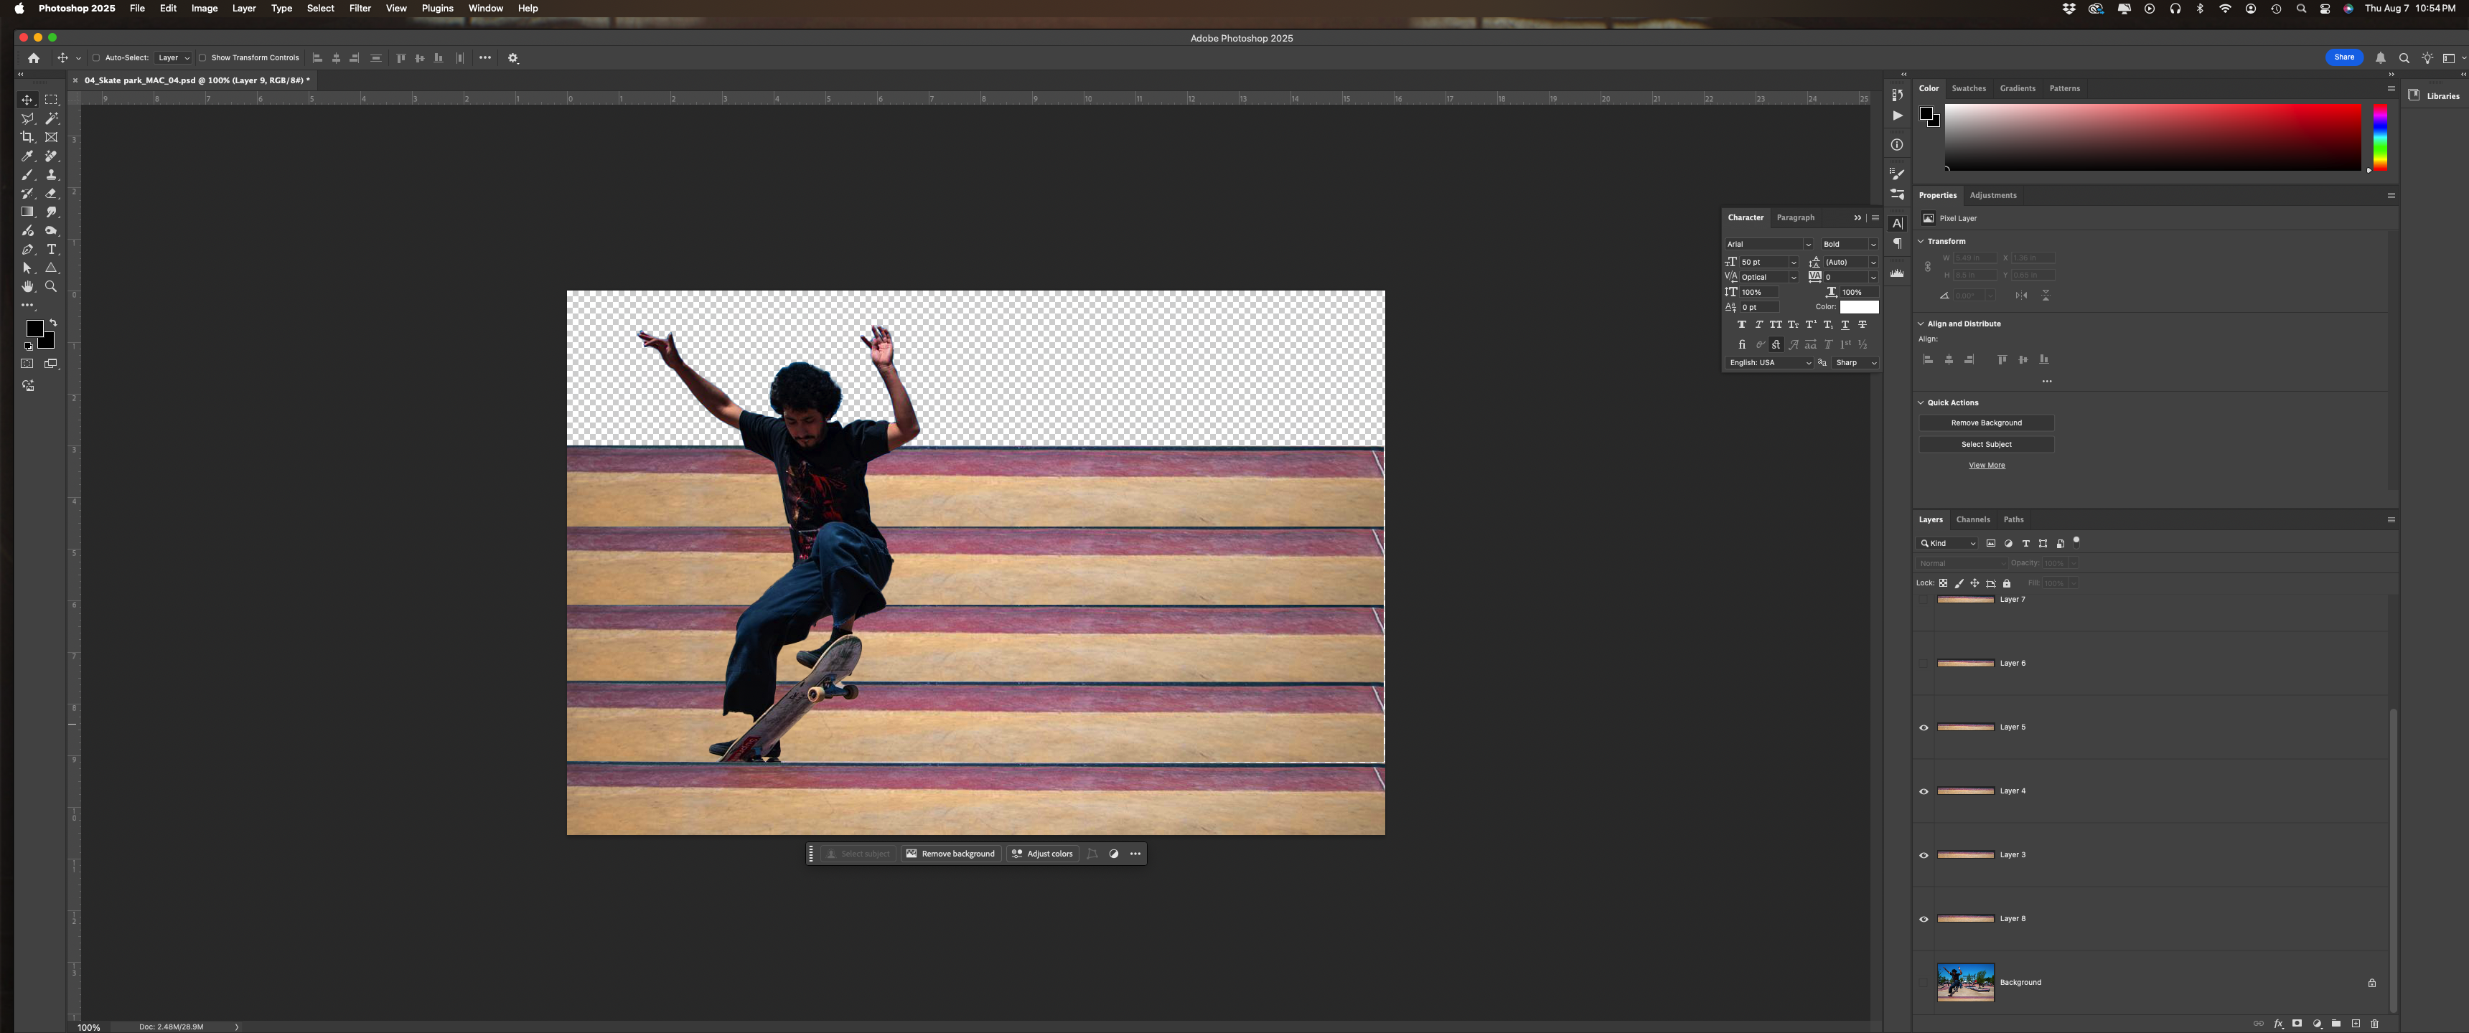2469x1033 pixels.
Task: Select the Gradient tool
Action: pyautogui.click(x=28, y=212)
